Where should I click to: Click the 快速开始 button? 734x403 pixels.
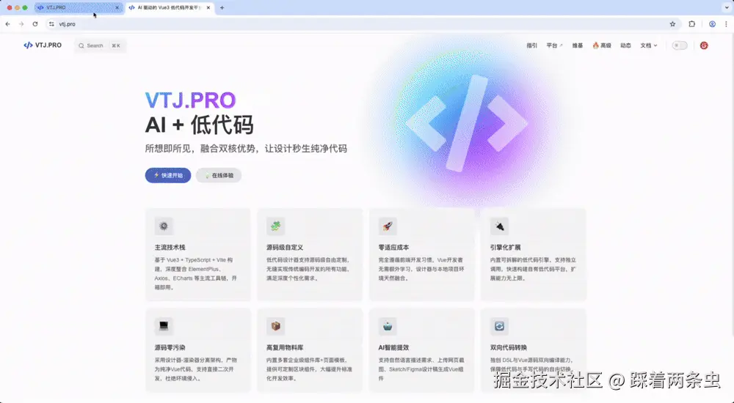[x=168, y=175]
